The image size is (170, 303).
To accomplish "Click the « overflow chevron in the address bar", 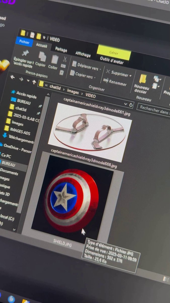I will pos(46,86).
